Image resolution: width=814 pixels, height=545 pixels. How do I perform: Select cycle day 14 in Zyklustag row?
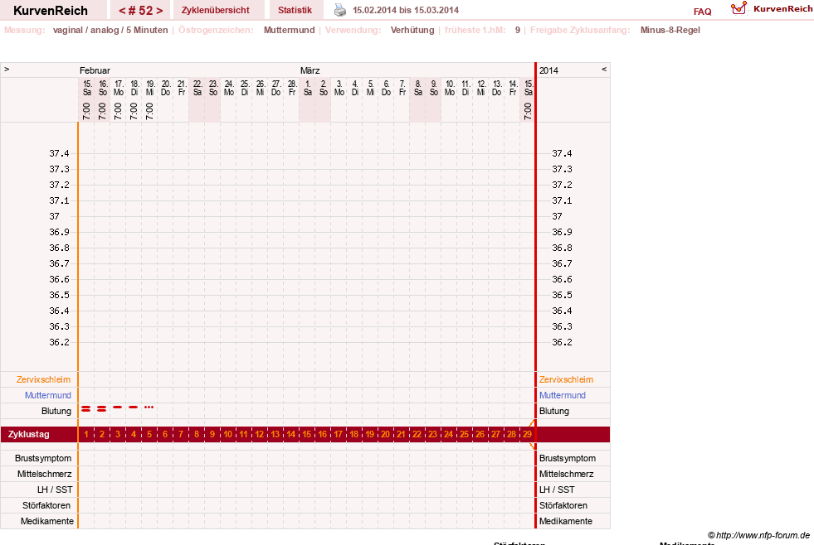[290, 434]
